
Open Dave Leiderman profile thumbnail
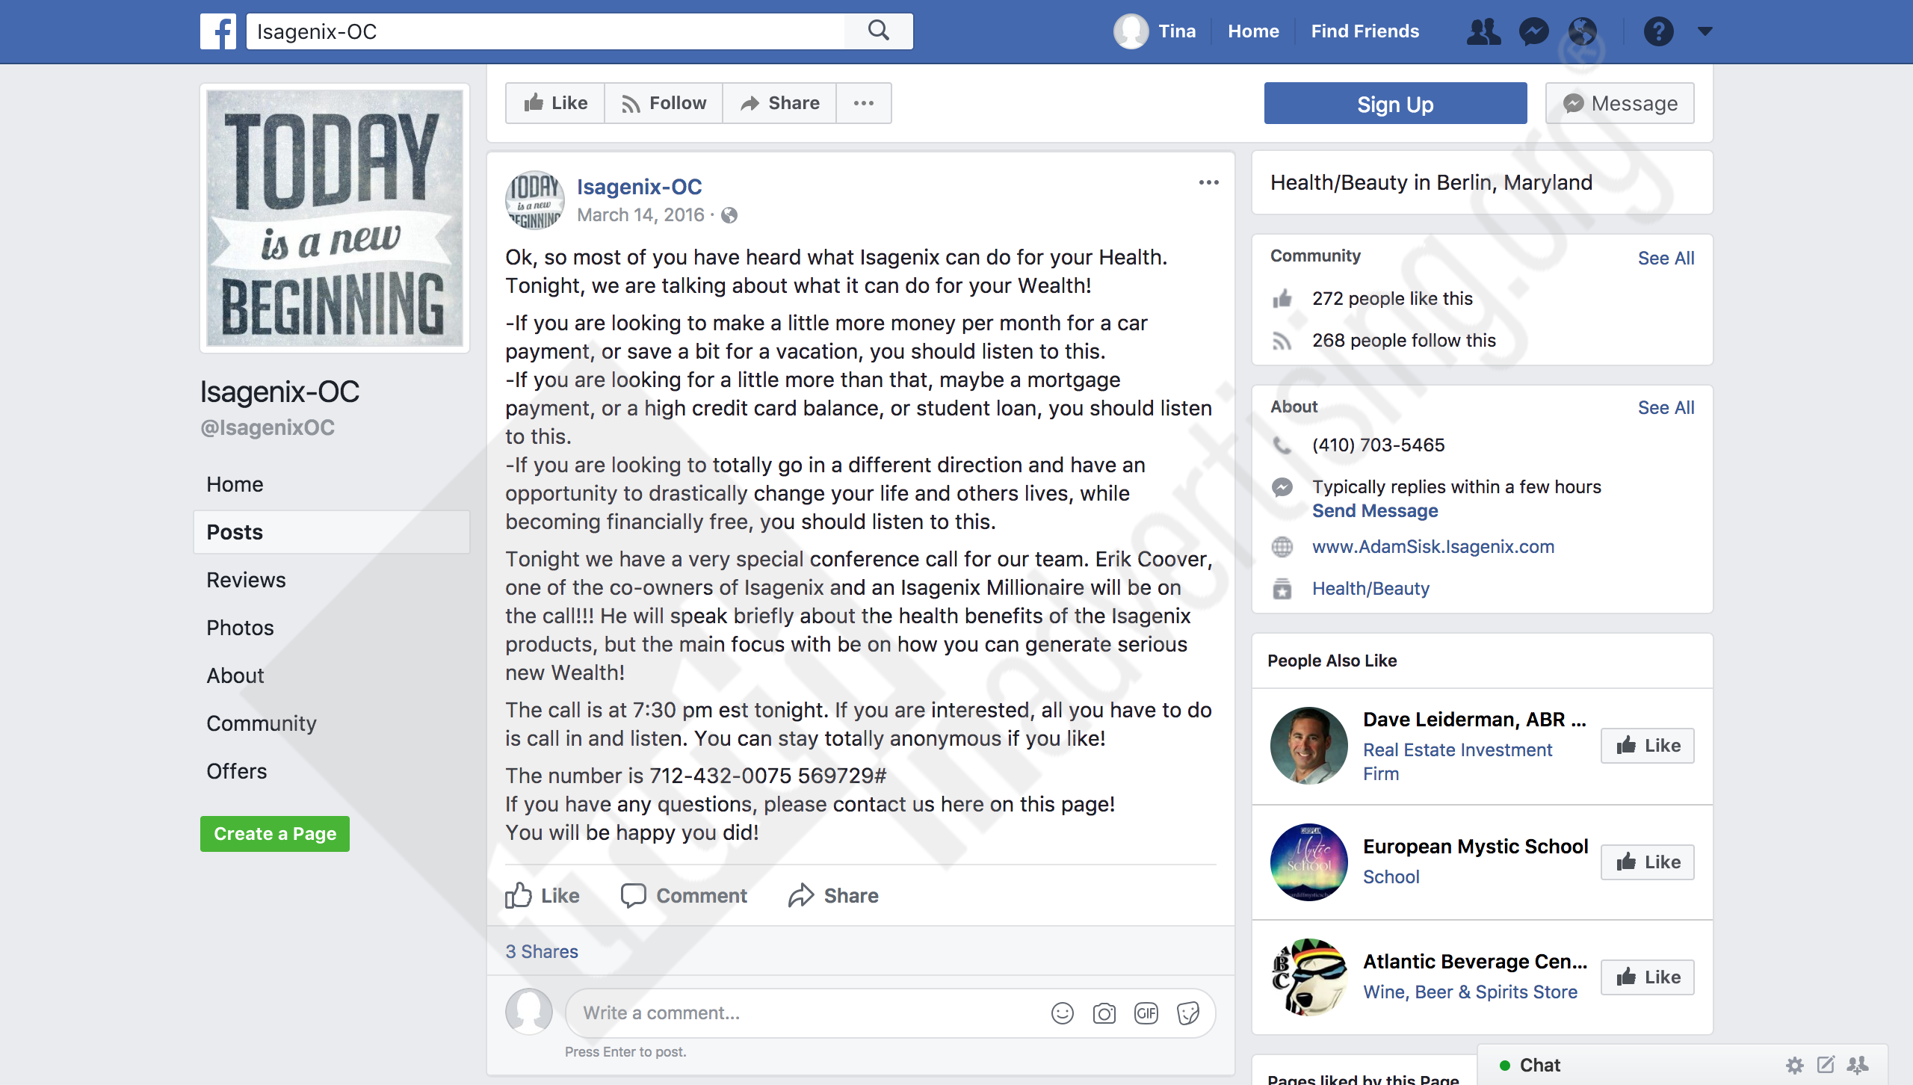[x=1308, y=746]
